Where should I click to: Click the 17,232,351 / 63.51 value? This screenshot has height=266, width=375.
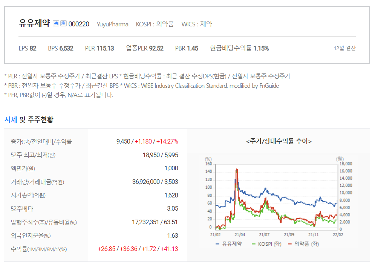coord(155,222)
